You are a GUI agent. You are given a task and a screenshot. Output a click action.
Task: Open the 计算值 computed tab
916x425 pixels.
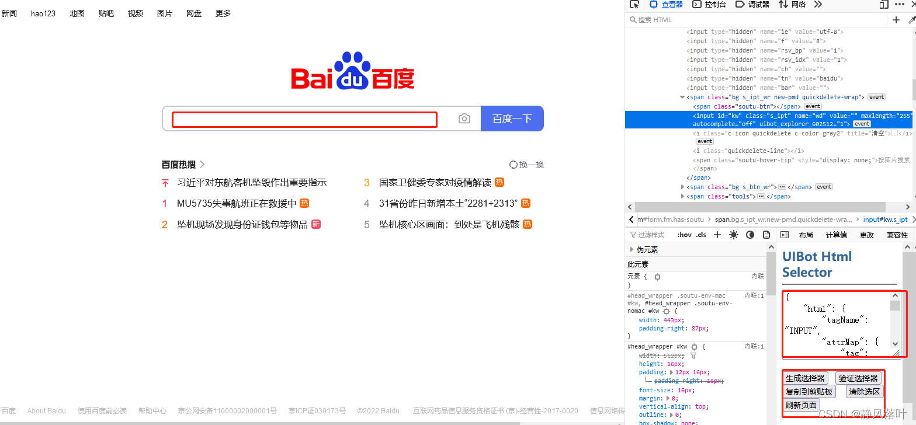click(x=837, y=235)
